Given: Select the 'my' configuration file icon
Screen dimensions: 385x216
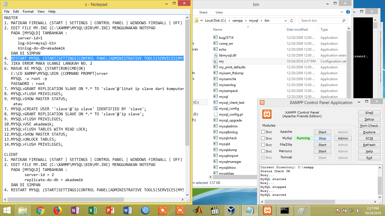Looking at the screenshot, I should 216,61.
